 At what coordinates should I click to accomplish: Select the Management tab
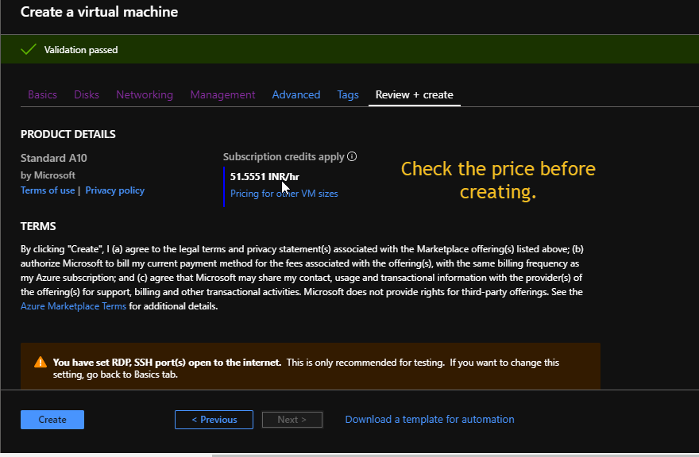click(x=222, y=94)
